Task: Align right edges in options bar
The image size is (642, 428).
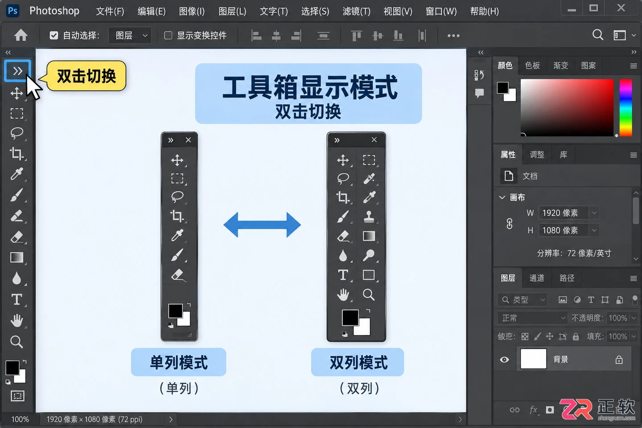Action: [296, 36]
